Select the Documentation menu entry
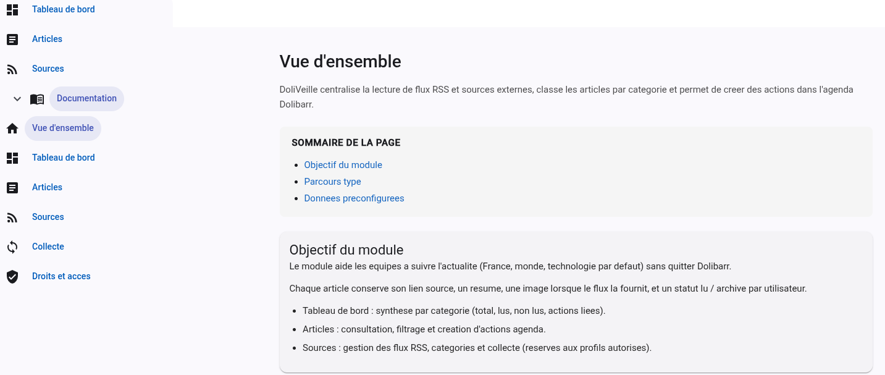The width and height of the screenshot is (885, 375). pyautogui.click(x=86, y=98)
